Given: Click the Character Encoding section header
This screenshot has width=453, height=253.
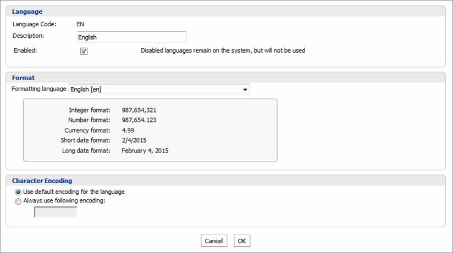Looking at the screenshot, I should [x=42, y=181].
